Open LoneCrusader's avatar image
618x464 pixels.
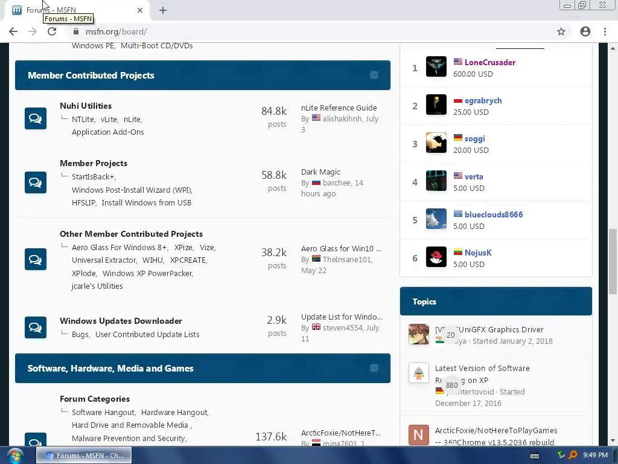click(x=436, y=66)
